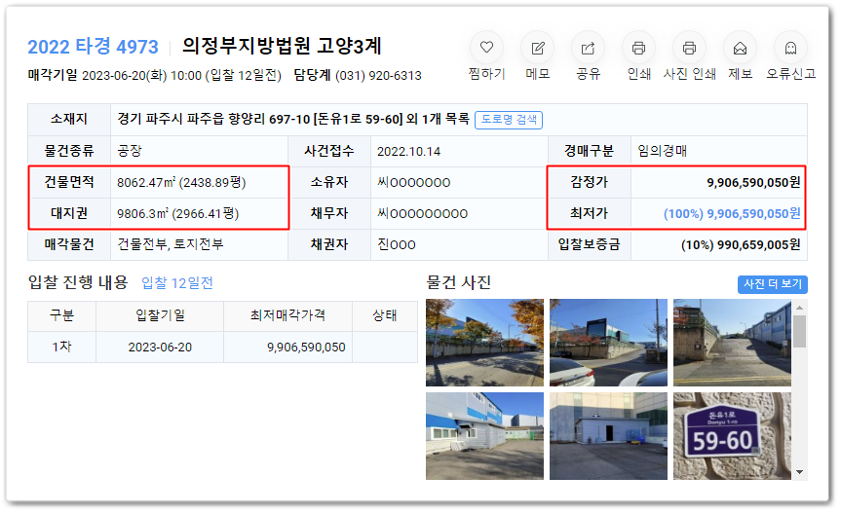Viewport: 841px width, 513px height.
Task: Click the 감정가 value 9,906,590,050원
Action: coord(753,183)
